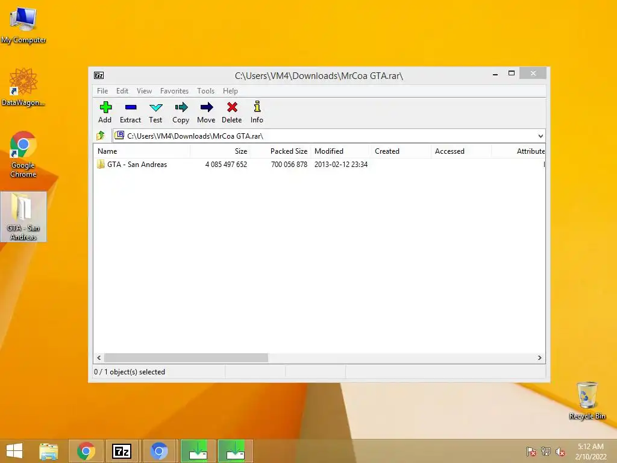Click the '0 / 1 object(s) selected' status

130,371
